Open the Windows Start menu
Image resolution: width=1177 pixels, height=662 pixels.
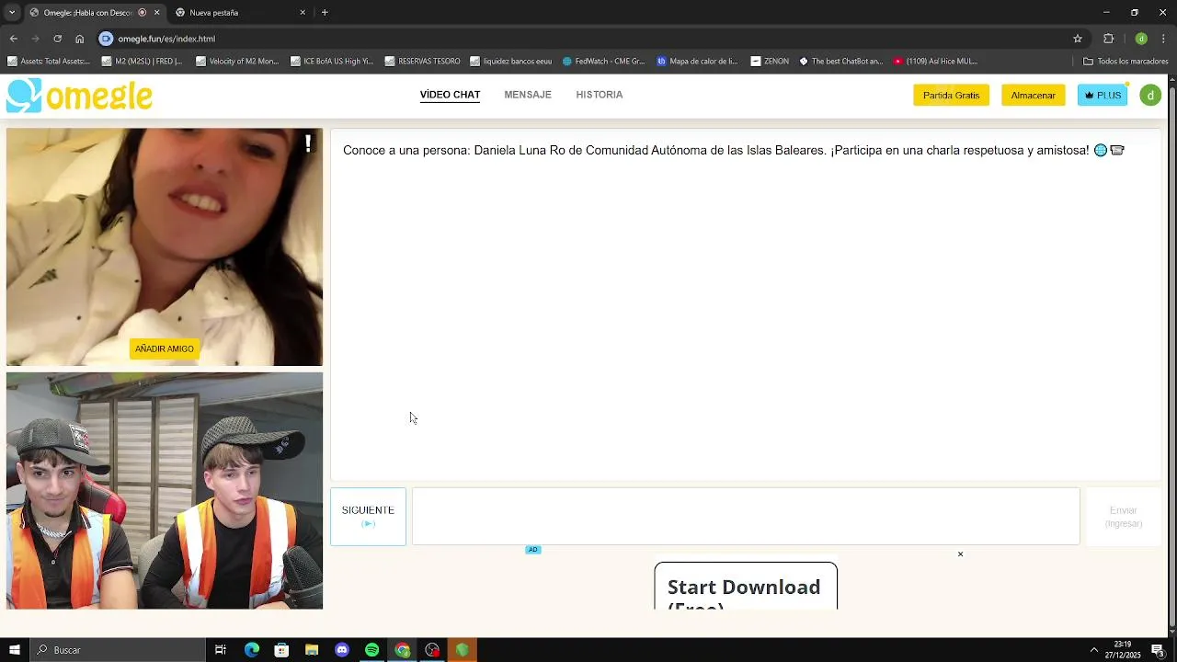tap(14, 650)
